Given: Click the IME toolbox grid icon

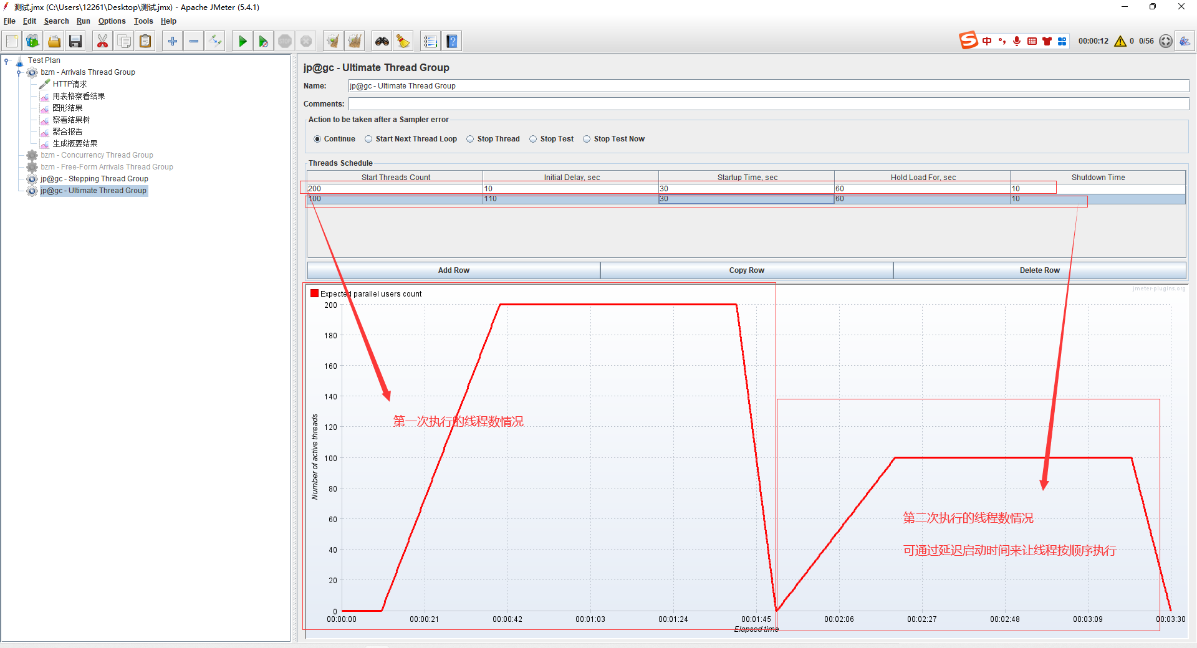Looking at the screenshot, I should tap(1062, 41).
